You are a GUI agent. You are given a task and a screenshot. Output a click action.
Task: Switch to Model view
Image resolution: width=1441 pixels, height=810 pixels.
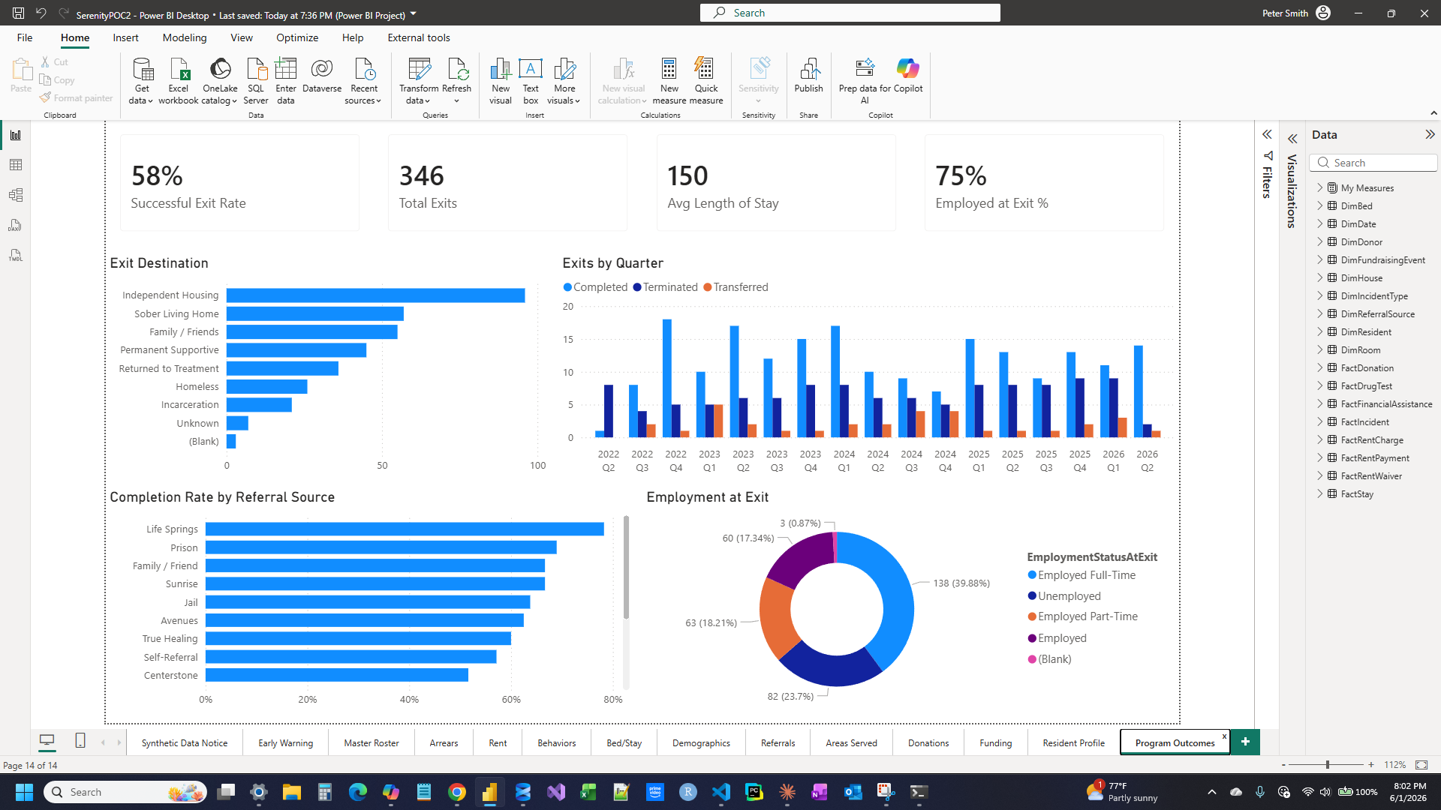click(16, 195)
